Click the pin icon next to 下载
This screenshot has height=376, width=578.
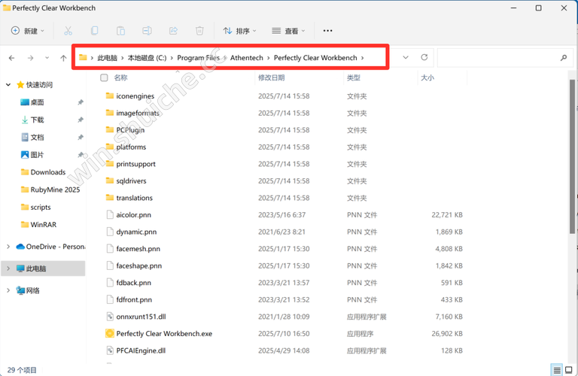point(81,120)
